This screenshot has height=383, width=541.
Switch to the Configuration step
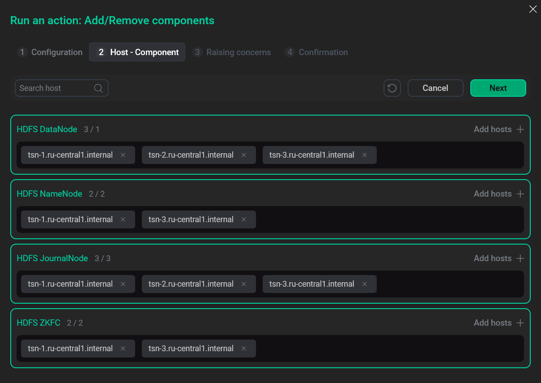50,52
